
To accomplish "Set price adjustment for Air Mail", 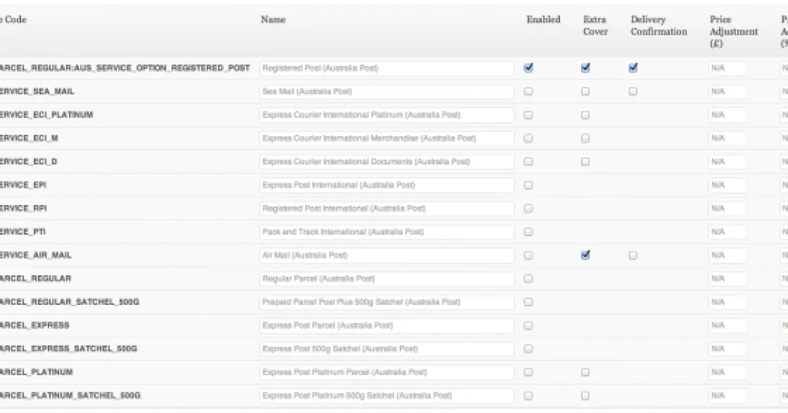I will pos(727,256).
